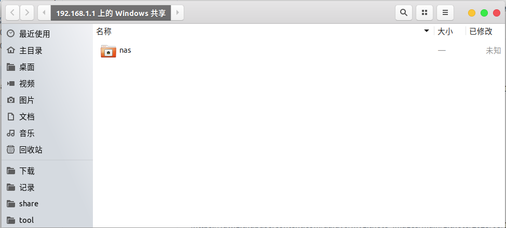
Task: Switch to grid view icon
Action: [x=425, y=12]
